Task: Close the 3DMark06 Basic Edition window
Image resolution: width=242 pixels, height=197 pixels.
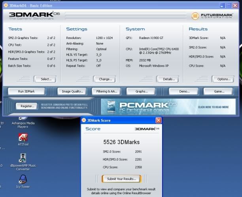Action: pyautogui.click(x=235, y=6)
